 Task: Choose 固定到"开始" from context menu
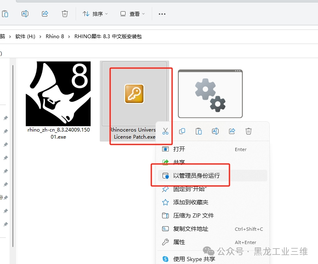(212, 189)
